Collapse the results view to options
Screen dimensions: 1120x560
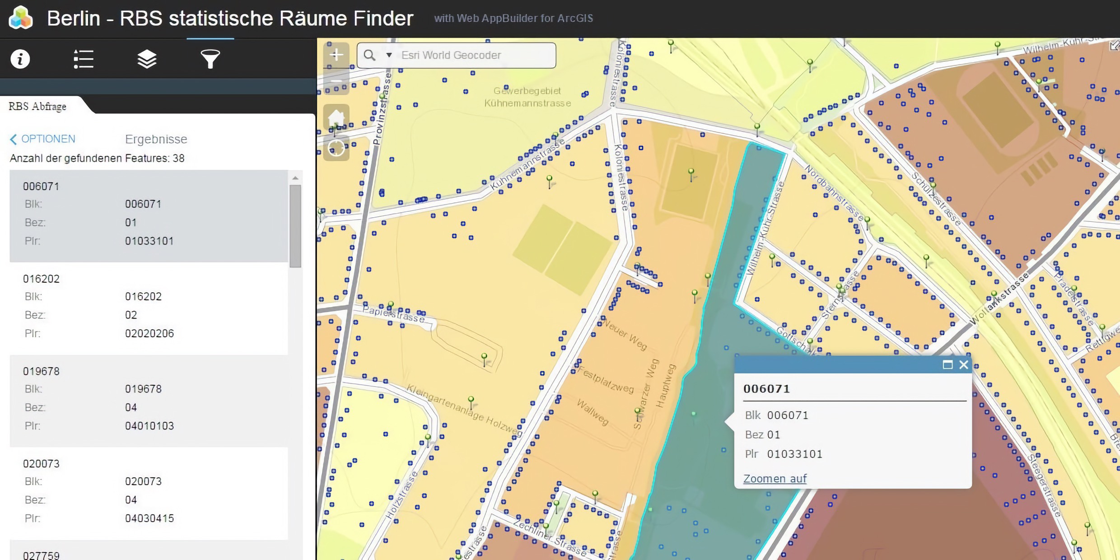pos(47,139)
